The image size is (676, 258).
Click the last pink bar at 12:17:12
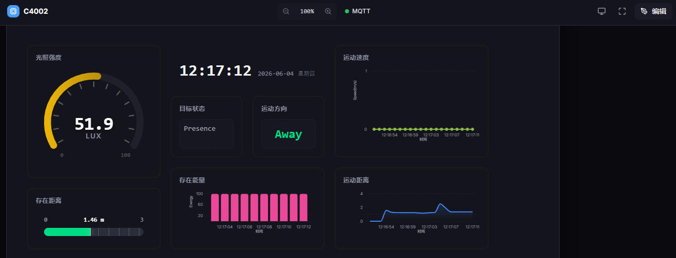[x=303, y=207]
